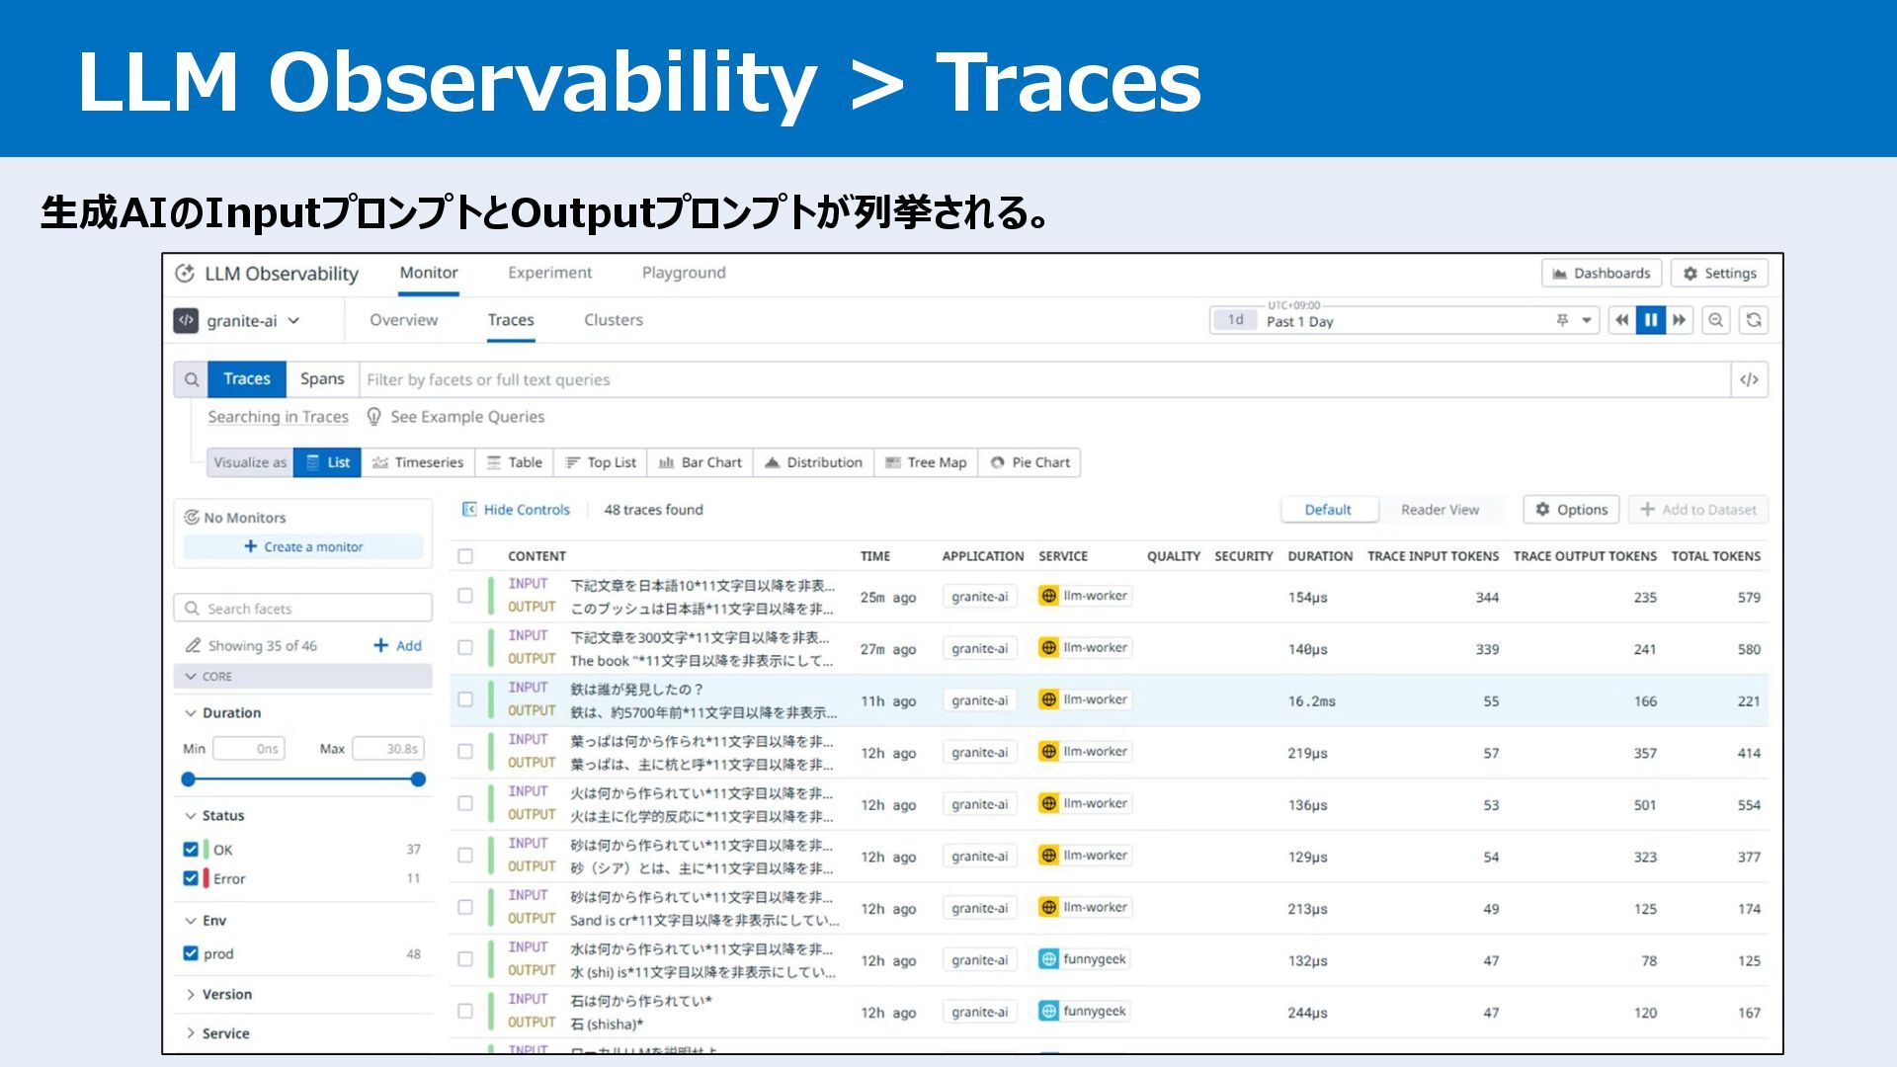Toggle the prod env checkbox
The width and height of the screenshot is (1897, 1067).
(191, 953)
